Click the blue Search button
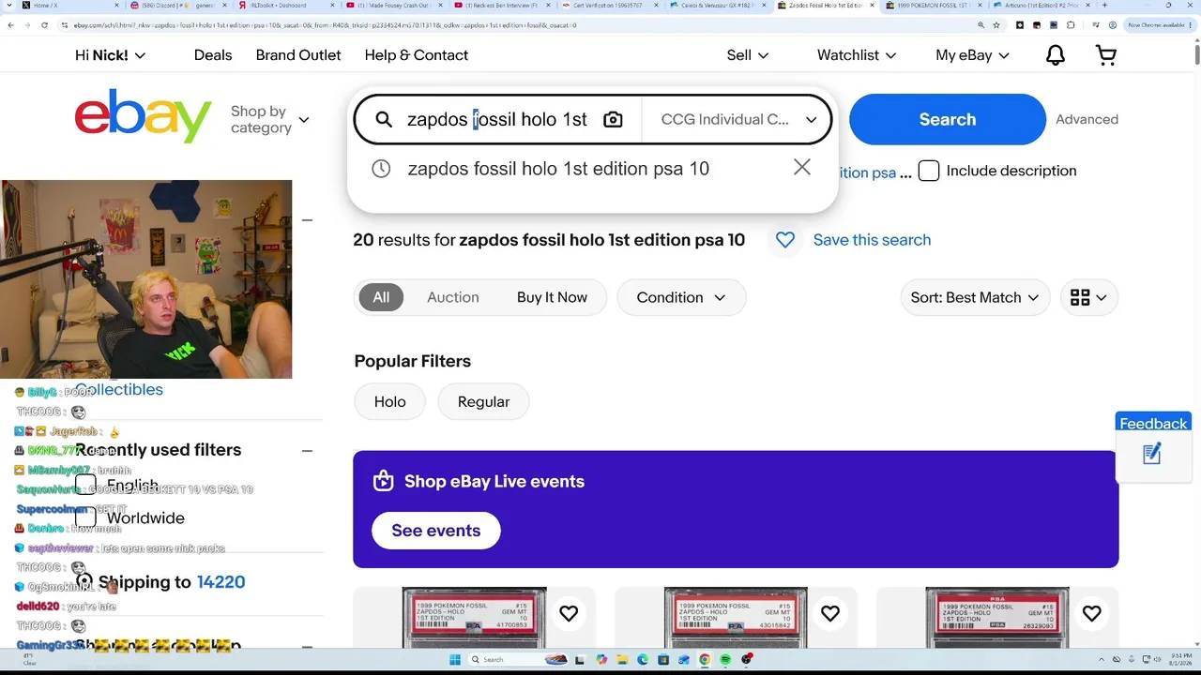The height and width of the screenshot is (675, 1201). (x=948, y=119)
